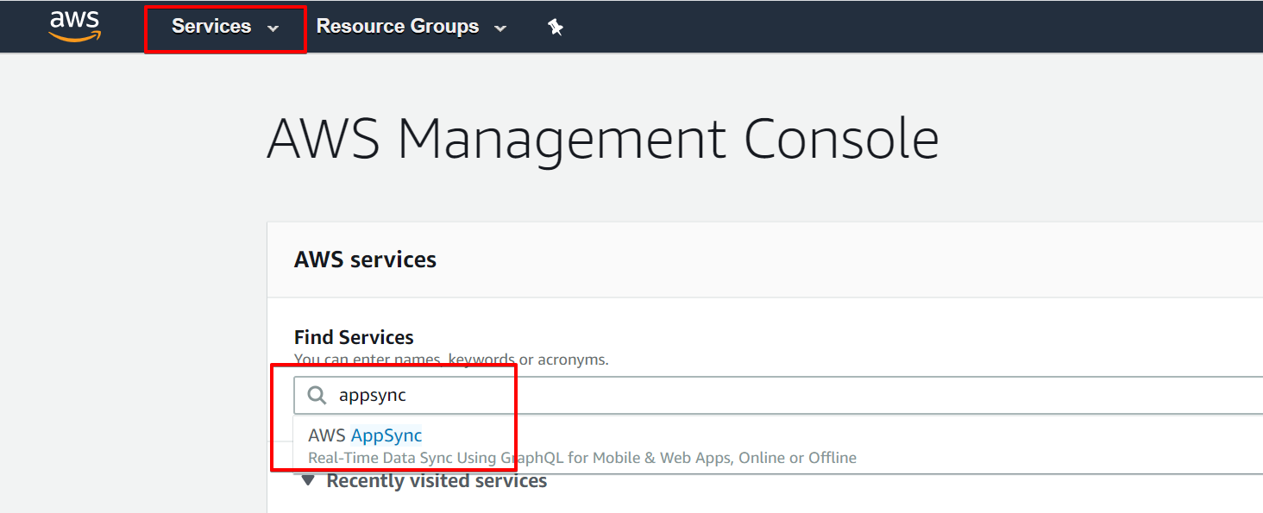Open the Resource Groups menu
The image size is (1263, 513).
click(x=398, y=27)
